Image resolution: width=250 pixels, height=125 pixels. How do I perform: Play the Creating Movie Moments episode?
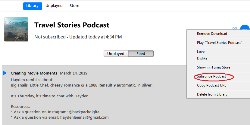click(5, 73)
